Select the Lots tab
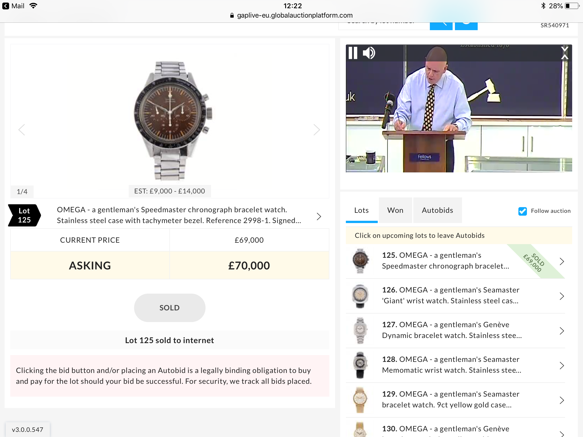Image resolution: width=583 pixels, height=437 pixels. [x=362, y=210]
